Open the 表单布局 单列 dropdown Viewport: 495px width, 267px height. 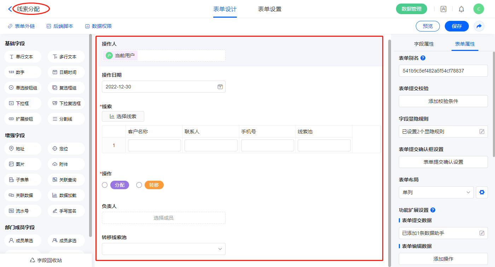pos(436,192)
